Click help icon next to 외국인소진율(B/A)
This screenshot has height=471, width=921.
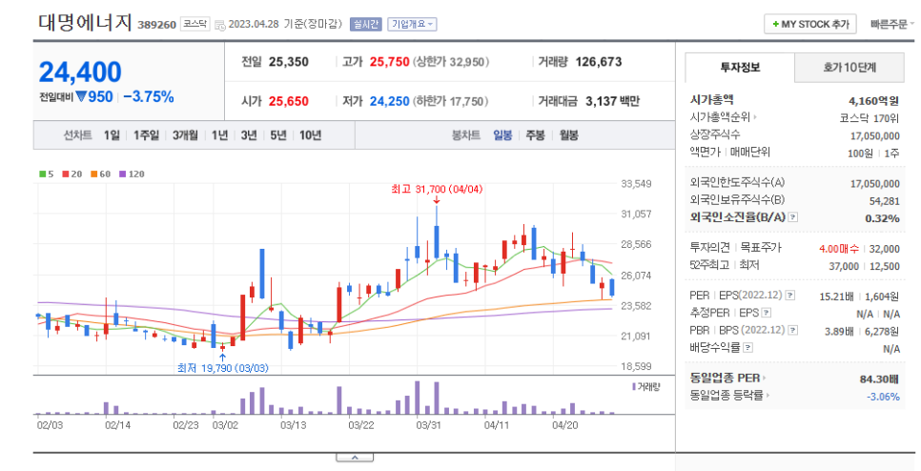[793, 217]
